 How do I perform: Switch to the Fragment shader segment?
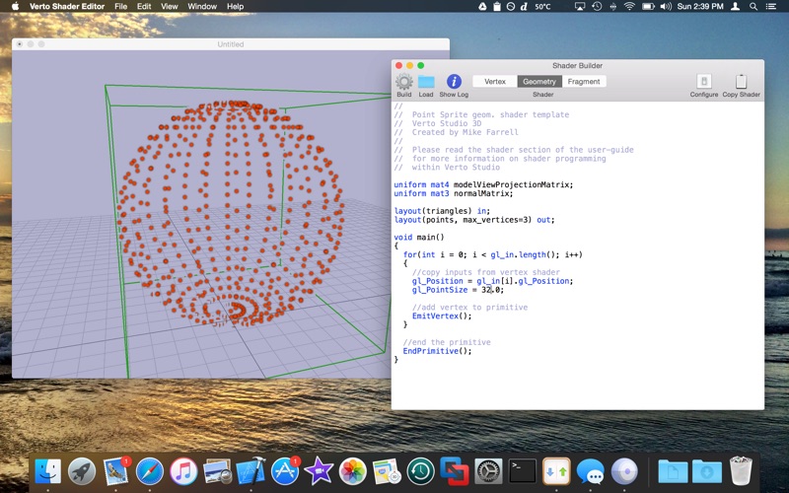pos(584,82)
